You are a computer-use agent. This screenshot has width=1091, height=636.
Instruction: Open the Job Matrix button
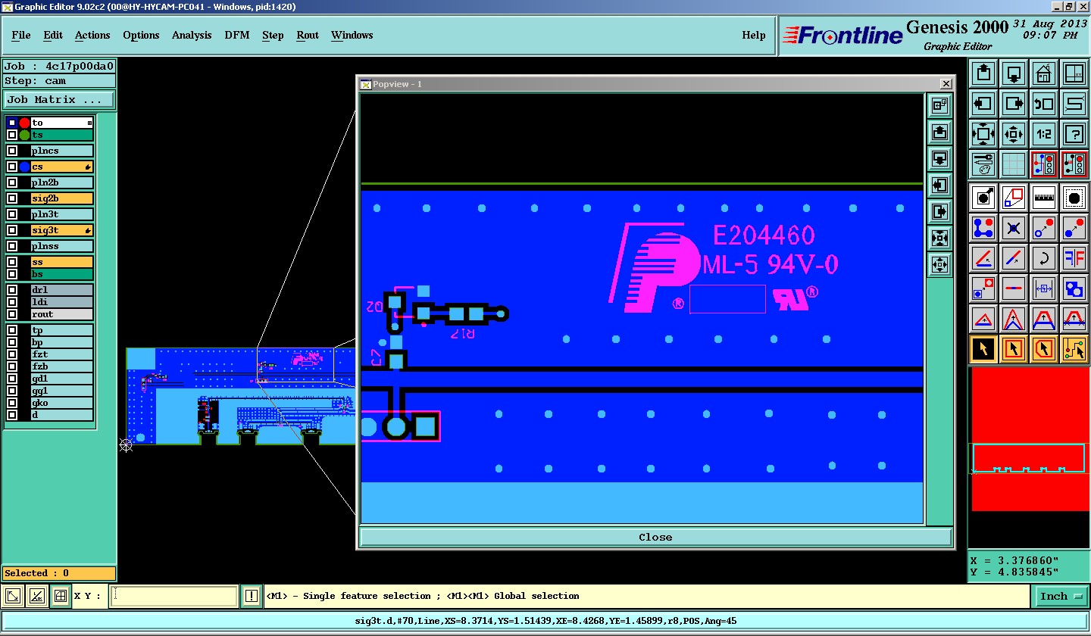[59, 100]
